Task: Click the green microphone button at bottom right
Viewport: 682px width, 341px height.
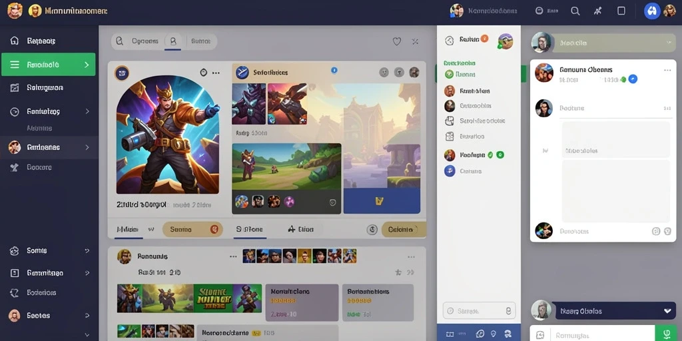Action: [666, 334]
